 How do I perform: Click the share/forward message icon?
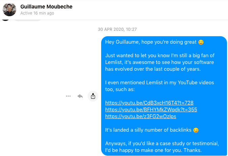point(93,96)
